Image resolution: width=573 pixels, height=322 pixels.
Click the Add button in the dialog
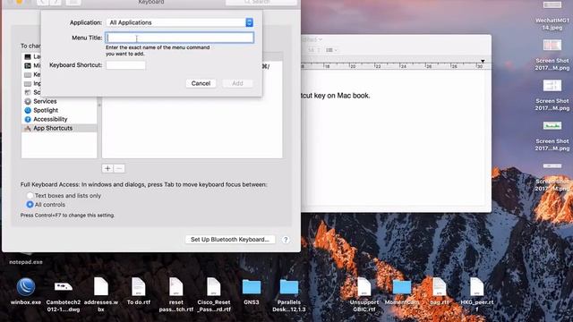click(237, 83)
